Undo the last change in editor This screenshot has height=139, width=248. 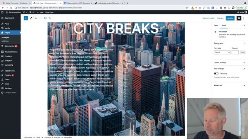coord(36,18)
